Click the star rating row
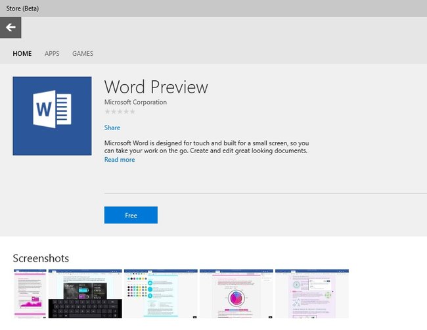The width and height of the screenshot is (427, 330). point(120,112)
